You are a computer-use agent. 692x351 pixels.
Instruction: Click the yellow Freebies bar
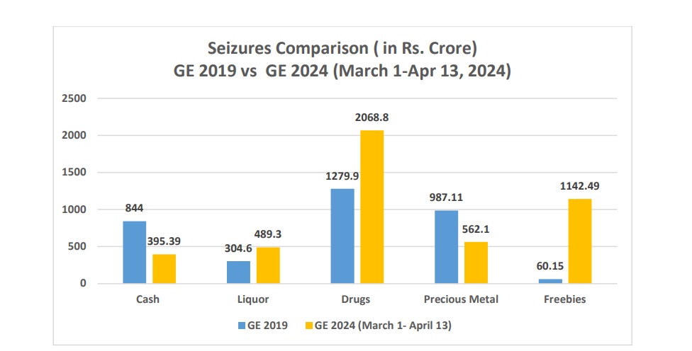[579, 241]
